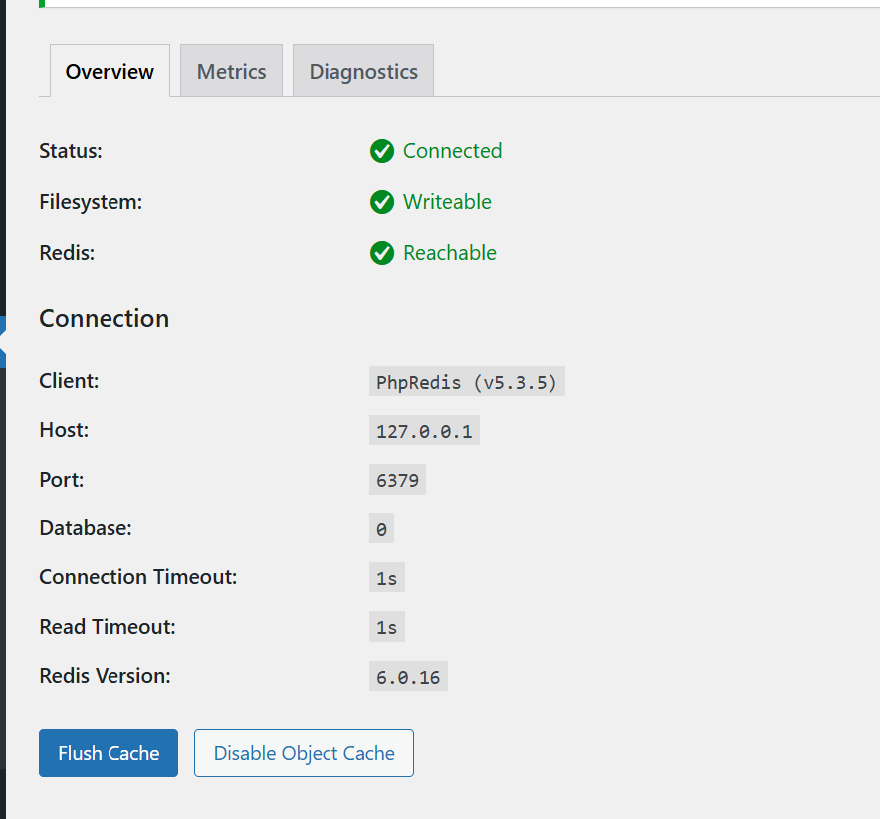Click the host value '127.0.0.1'
Viewport: 880px width, 819px height.
(424, 430)
